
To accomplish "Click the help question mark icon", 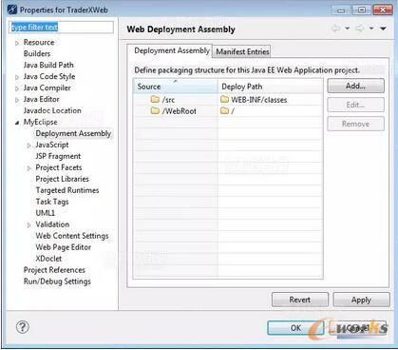I will pos(23,327).
